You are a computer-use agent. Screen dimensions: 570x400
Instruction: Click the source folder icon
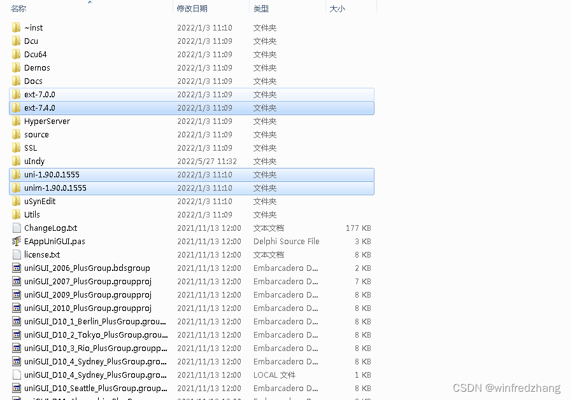point(17,134)
